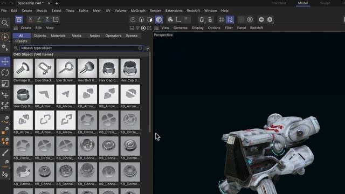345x194 pixels.
Task: Select the Live Selection tool
Action: 5,37
